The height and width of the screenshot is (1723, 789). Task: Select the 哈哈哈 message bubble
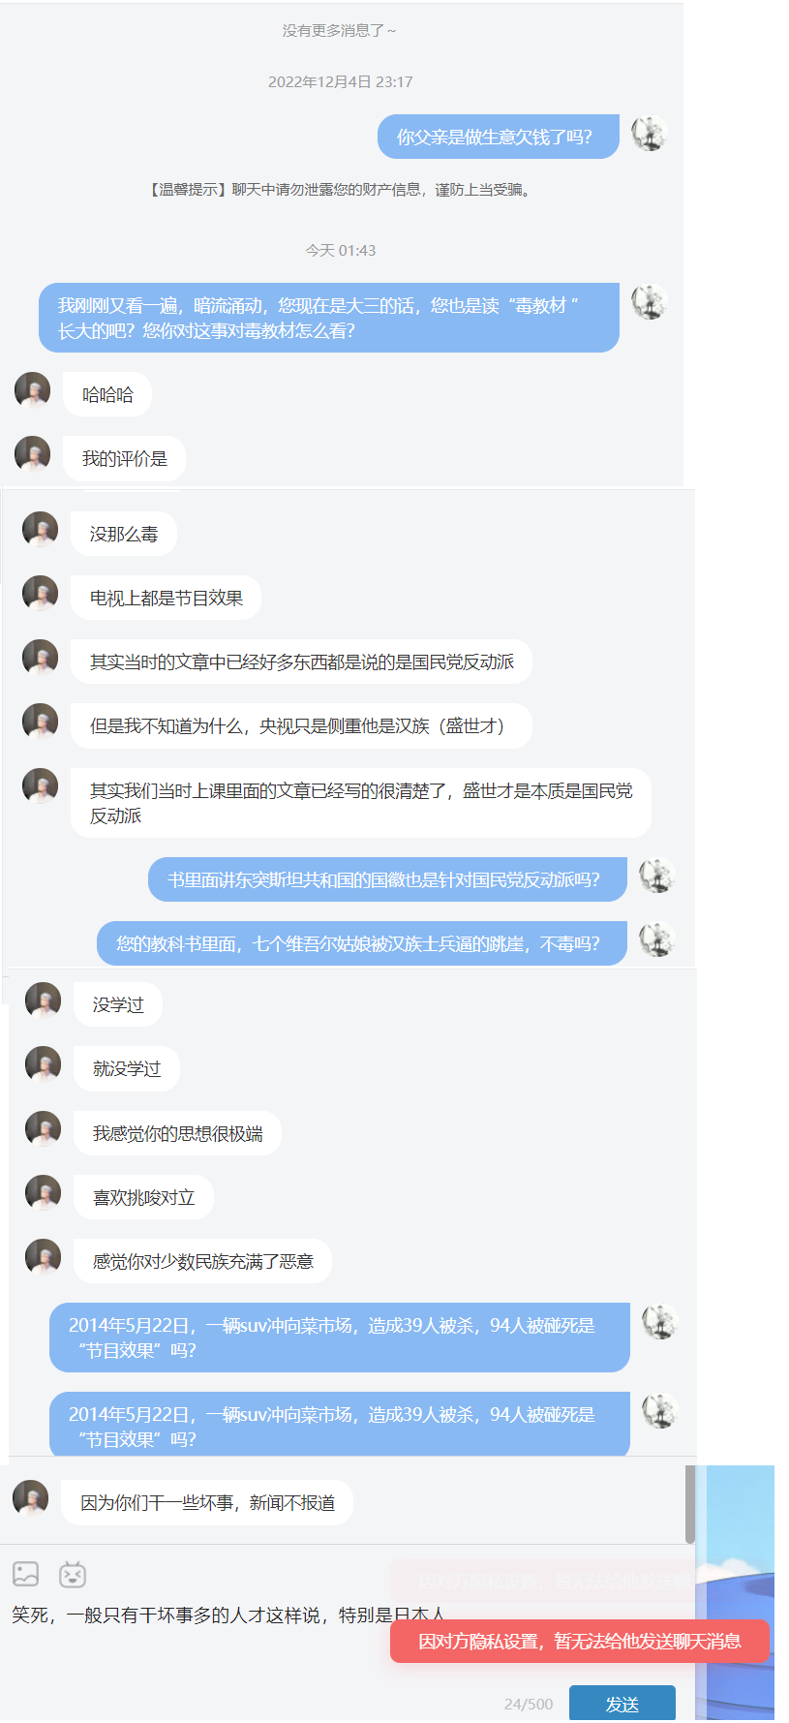coord(107,395)
